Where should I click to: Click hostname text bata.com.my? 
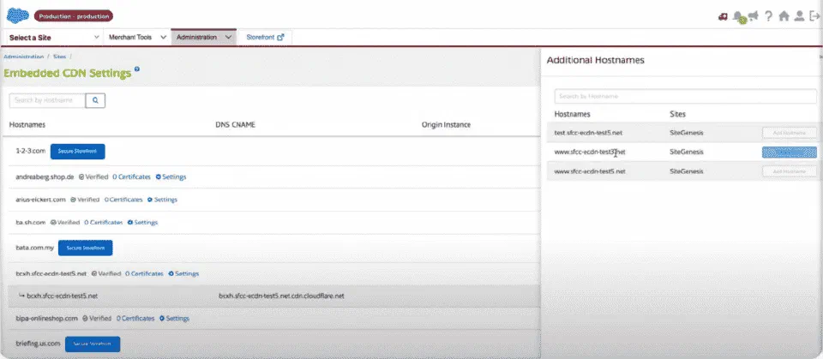(34, 248)
